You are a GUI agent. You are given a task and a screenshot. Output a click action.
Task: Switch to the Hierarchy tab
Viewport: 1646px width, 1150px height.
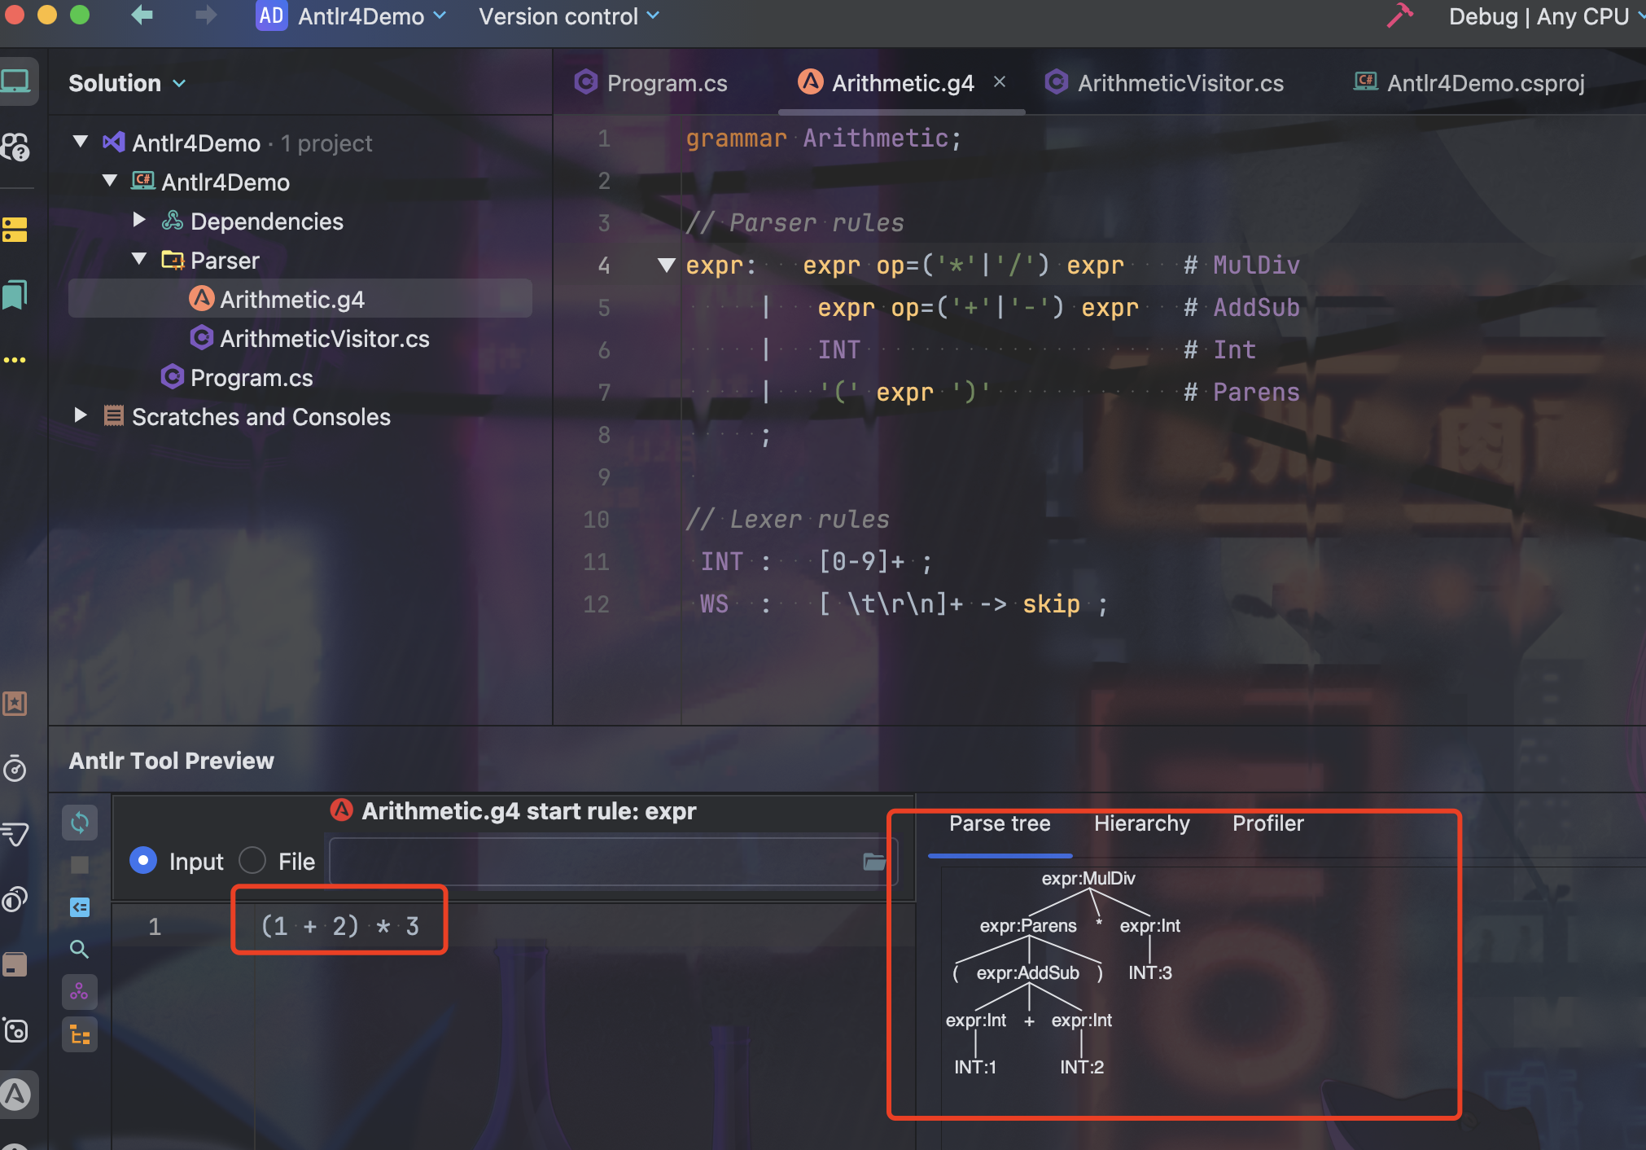(x=1141, y=823)
